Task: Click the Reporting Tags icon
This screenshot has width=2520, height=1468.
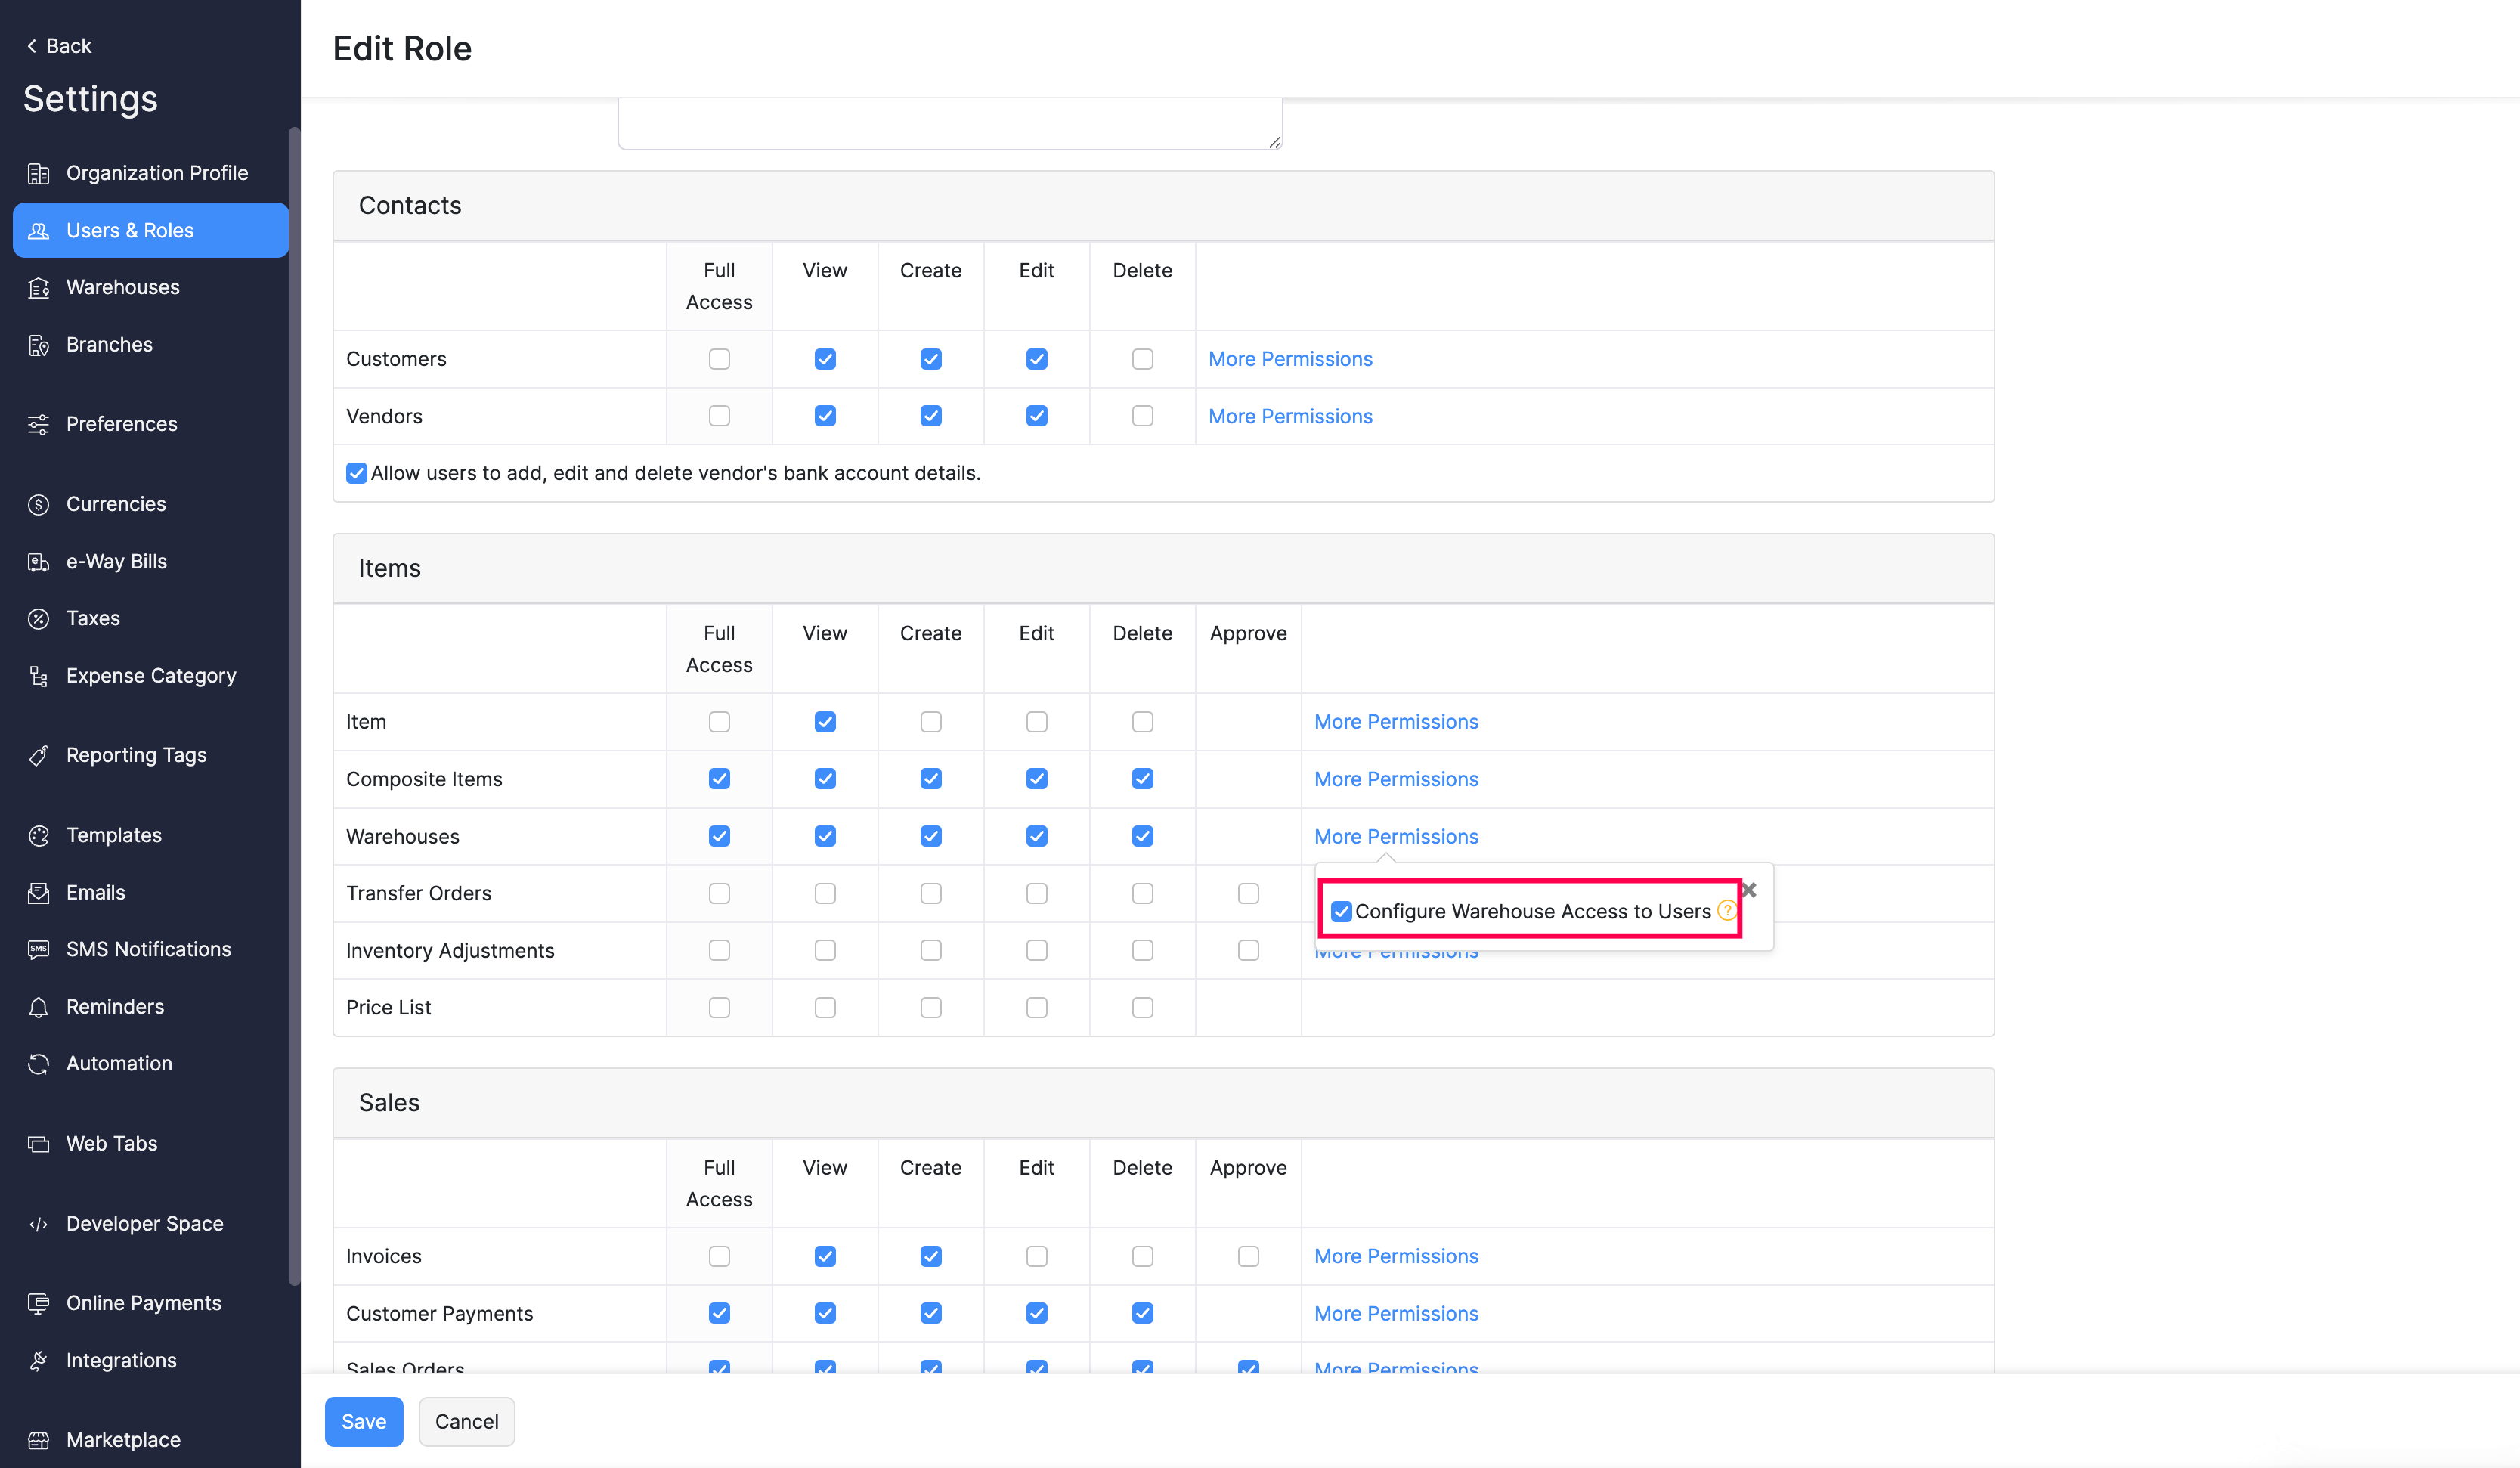Action: (39, 755)
